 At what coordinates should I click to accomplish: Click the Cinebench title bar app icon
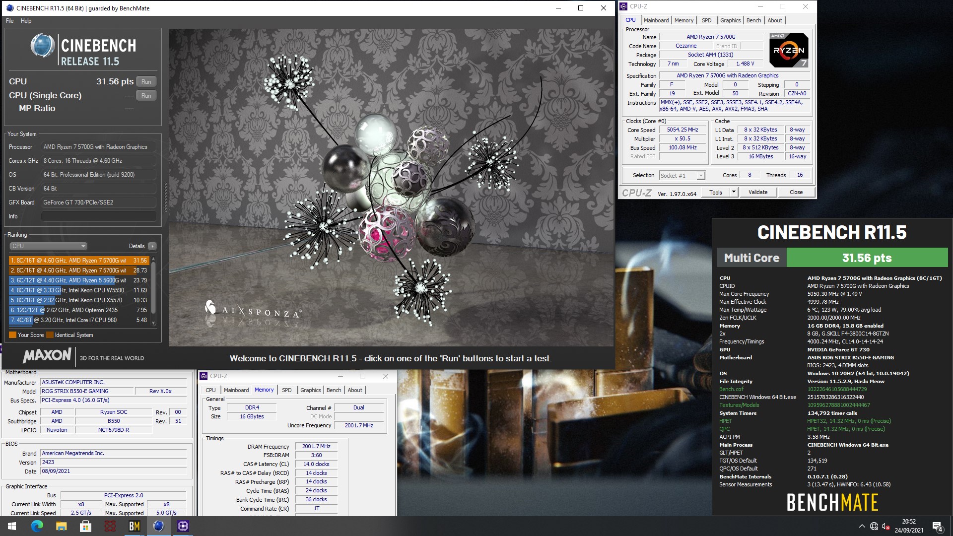pyautogui.click(x=9, y=8)
